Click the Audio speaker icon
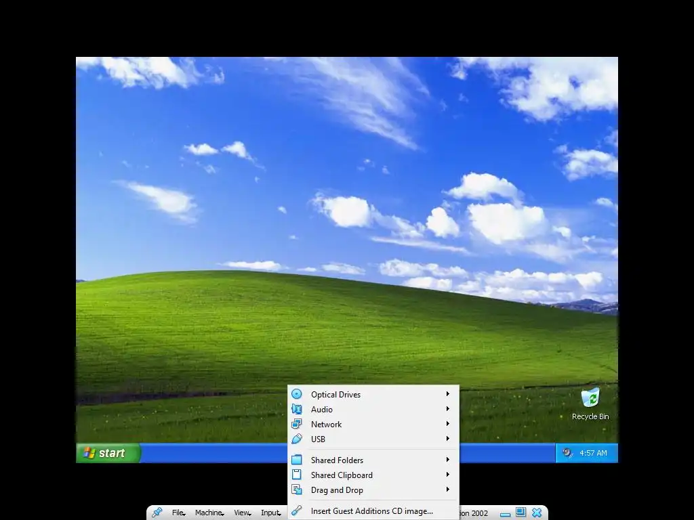Image resolution: width=694 pixels, height=520 pixels. coord(297,409)
